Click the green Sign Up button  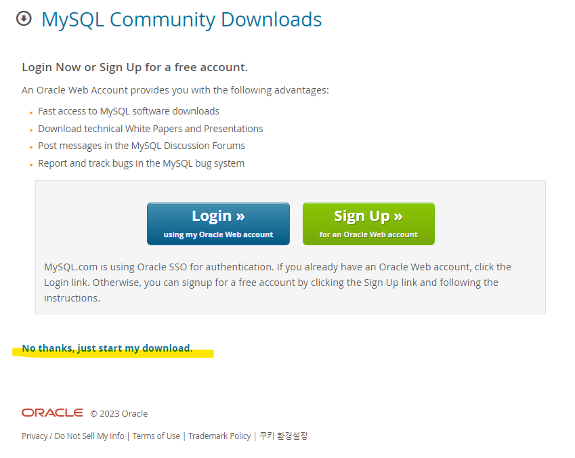point(368,224)
